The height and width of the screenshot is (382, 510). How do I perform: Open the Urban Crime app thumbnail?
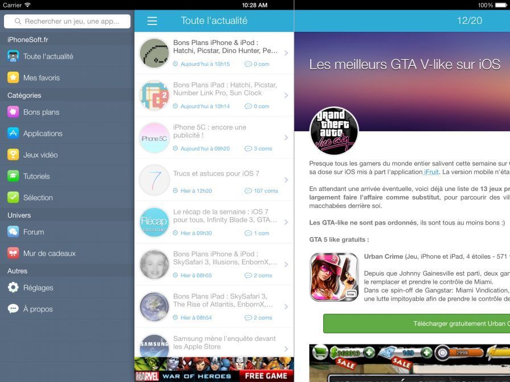point(334,277)
